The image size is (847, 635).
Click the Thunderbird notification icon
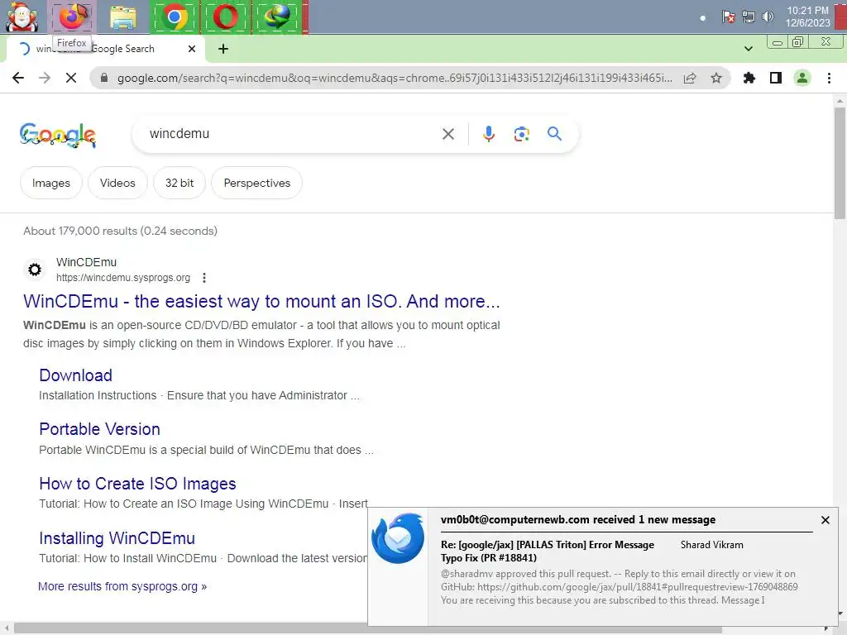click(x=398, y=537)
